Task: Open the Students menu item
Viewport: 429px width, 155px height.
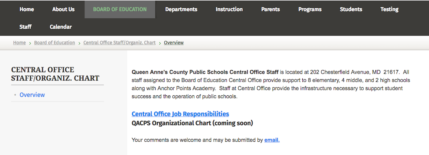Action: coord(351,10)
